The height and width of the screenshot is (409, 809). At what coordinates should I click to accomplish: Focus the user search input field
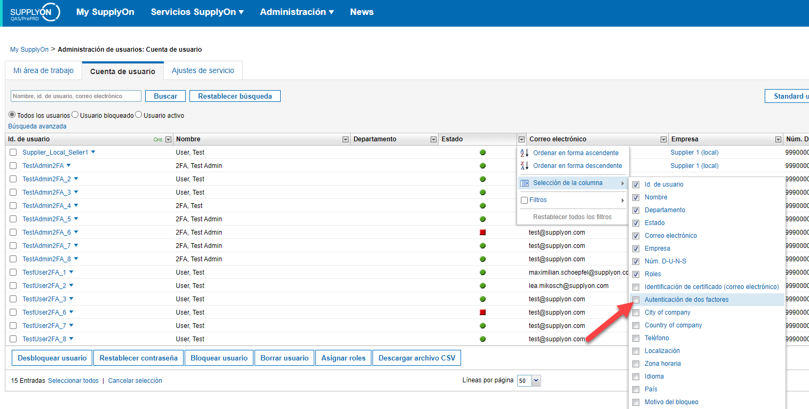click(76, 96)
